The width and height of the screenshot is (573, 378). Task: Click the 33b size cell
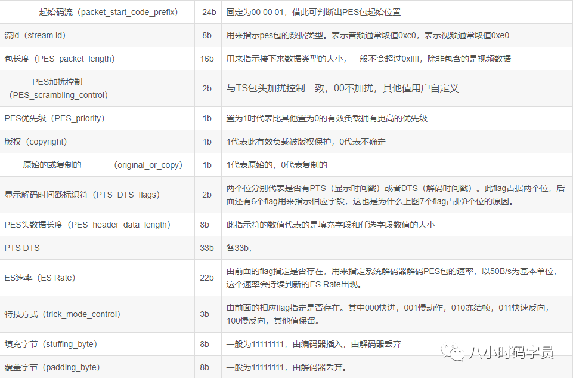coord(208,248)
